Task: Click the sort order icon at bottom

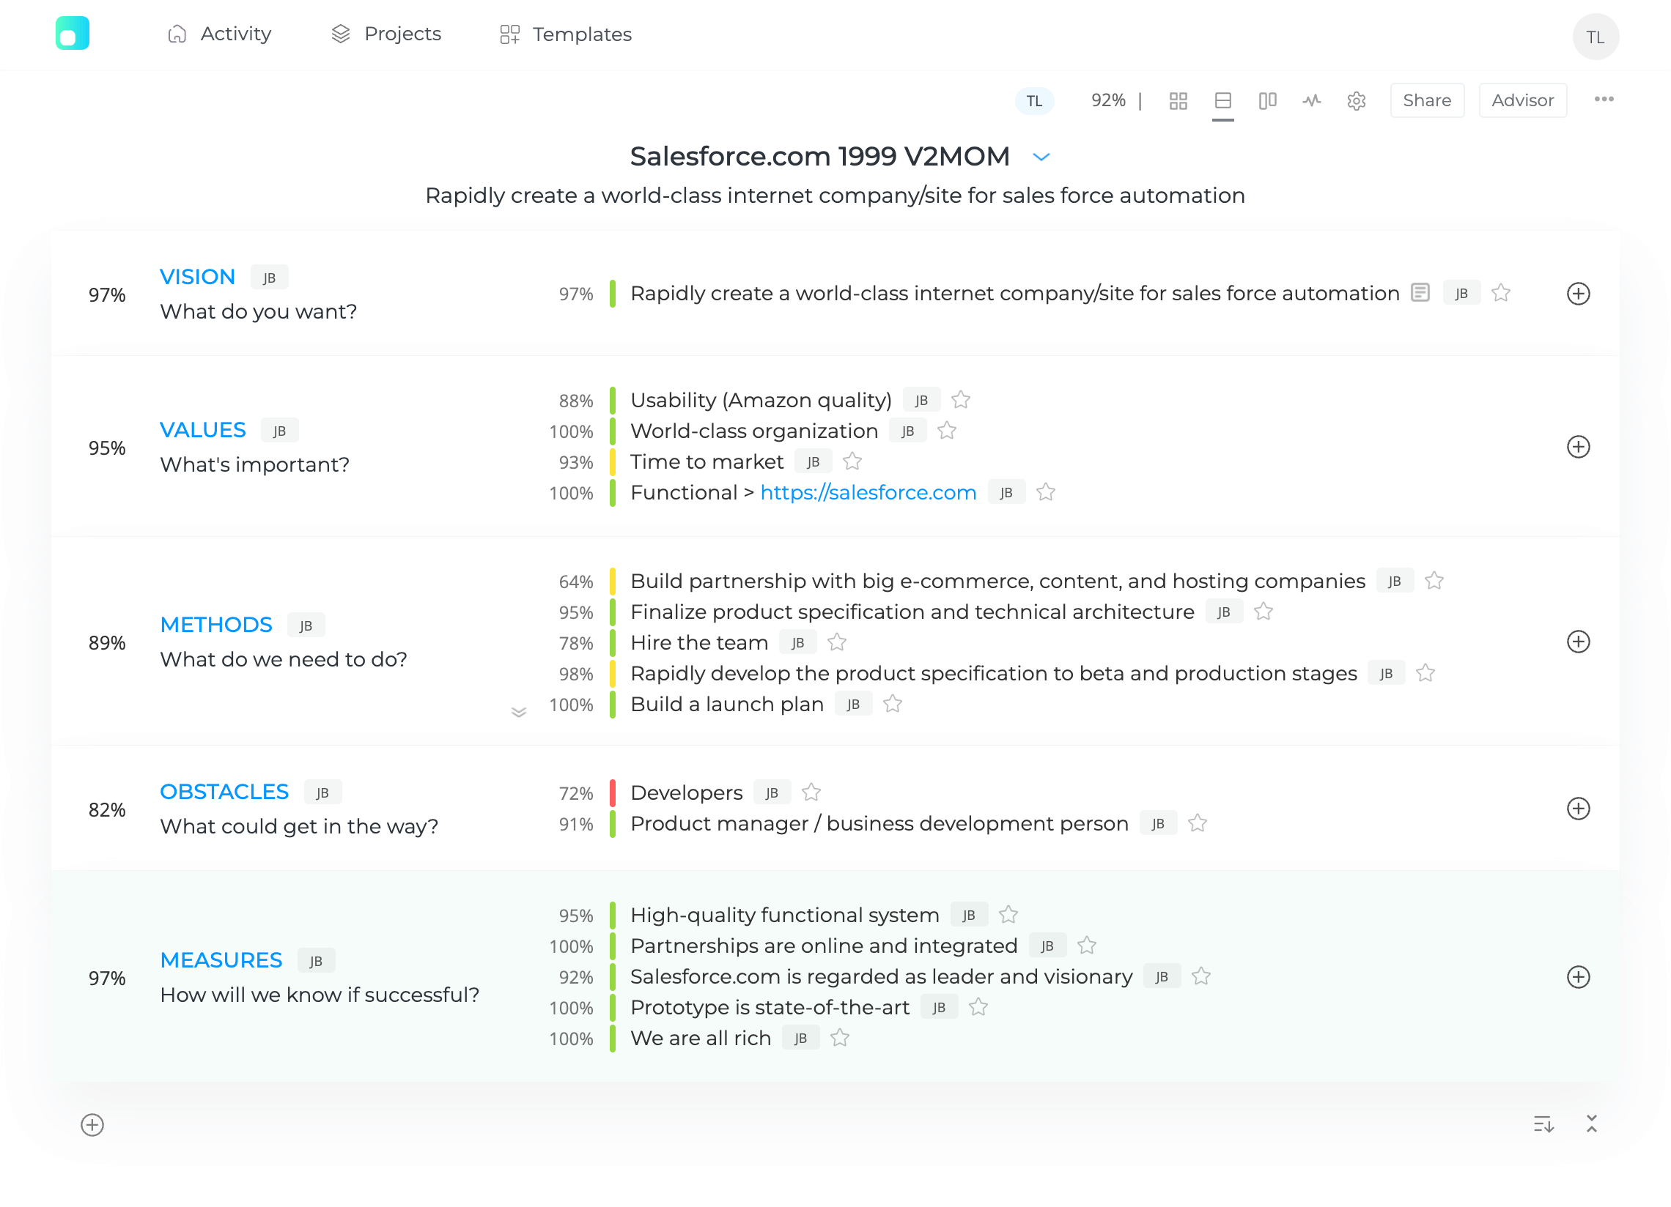Action: pyautogui.click(x=1543, y=1124)
